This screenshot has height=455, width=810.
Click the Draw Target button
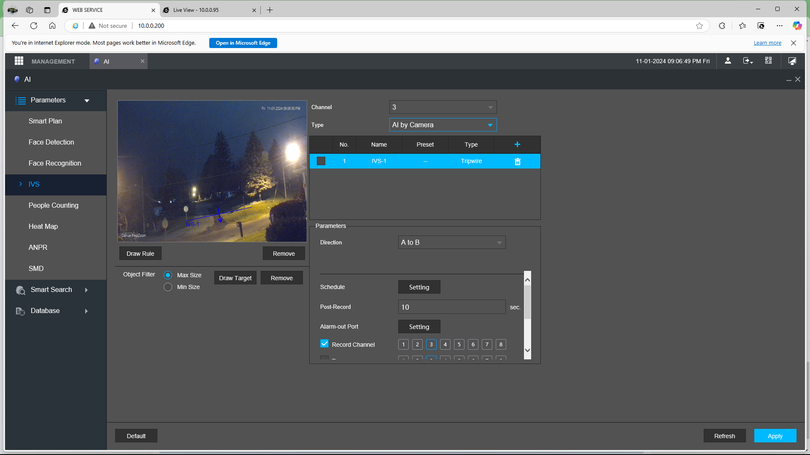pyautogui.click(x=235, y=278)
